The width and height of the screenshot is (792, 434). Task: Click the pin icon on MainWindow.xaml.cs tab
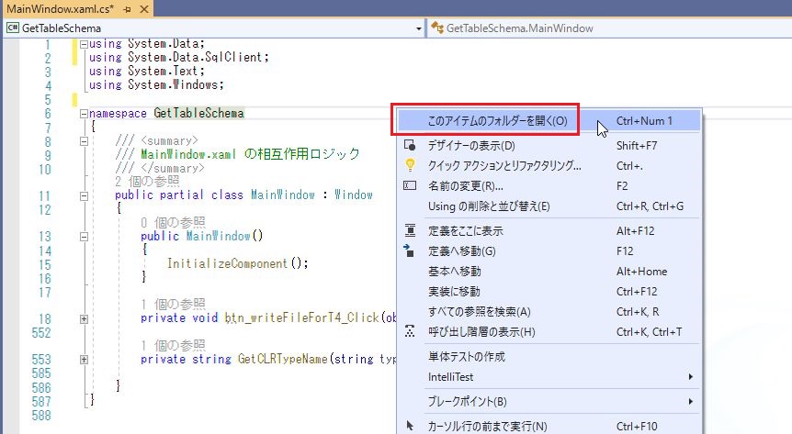pos(128,9)
